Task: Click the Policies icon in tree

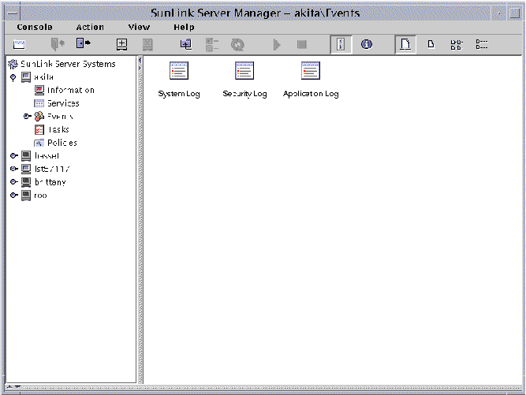Action: 39,143
